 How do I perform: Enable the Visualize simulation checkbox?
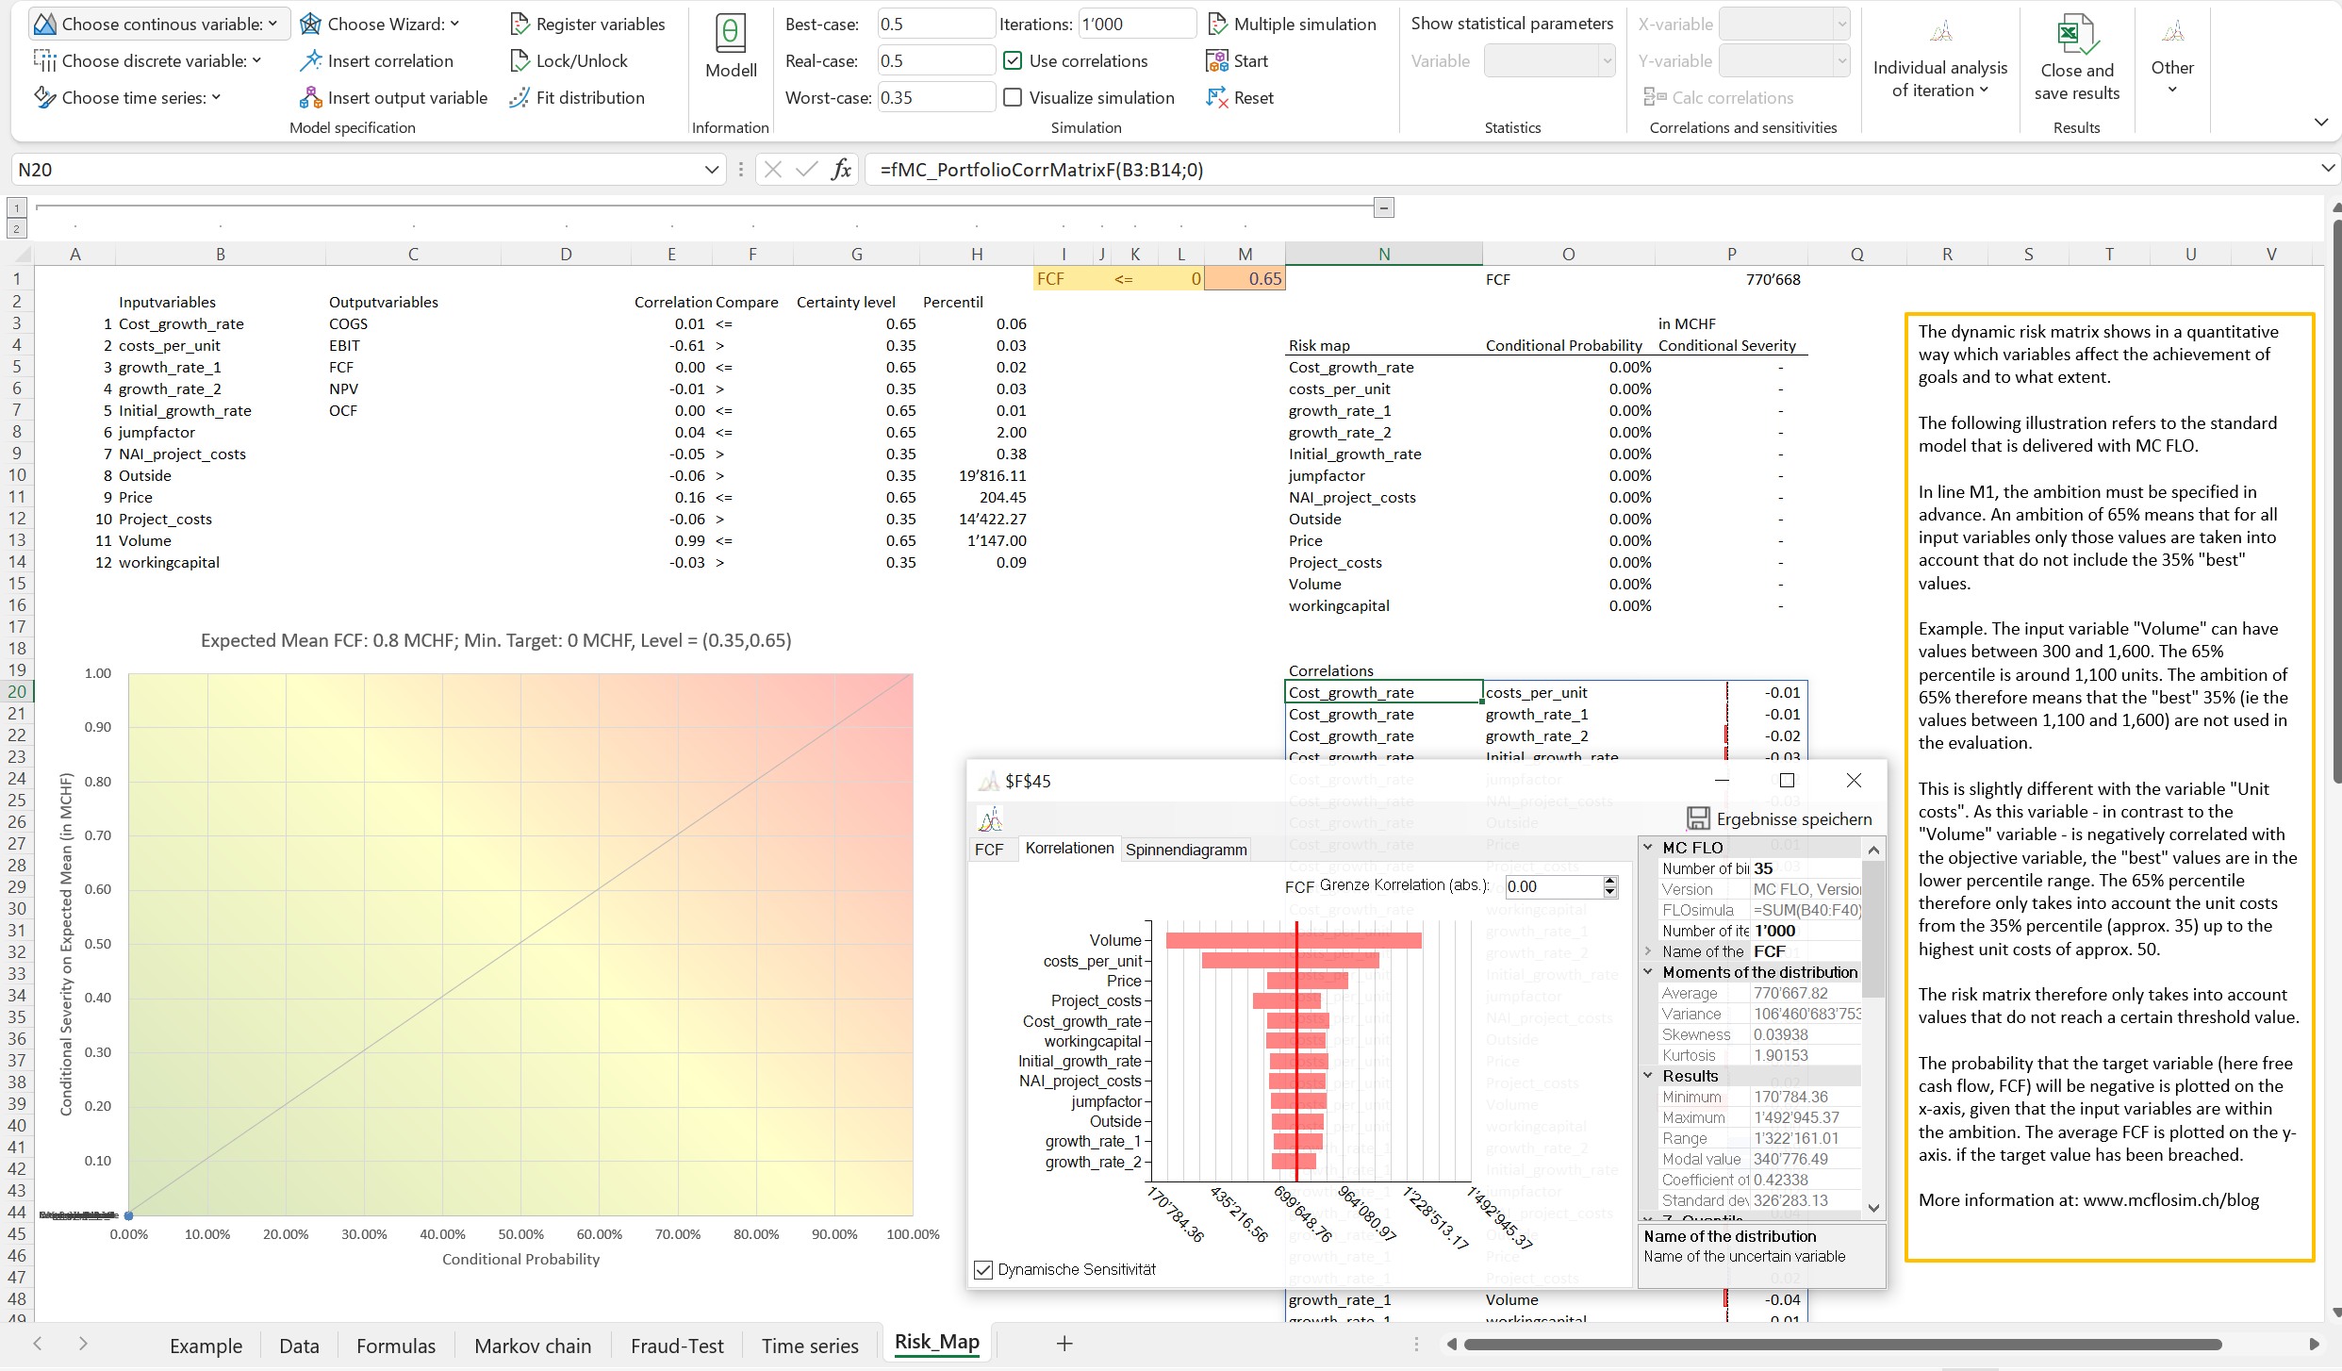[x=1013, y=96]
